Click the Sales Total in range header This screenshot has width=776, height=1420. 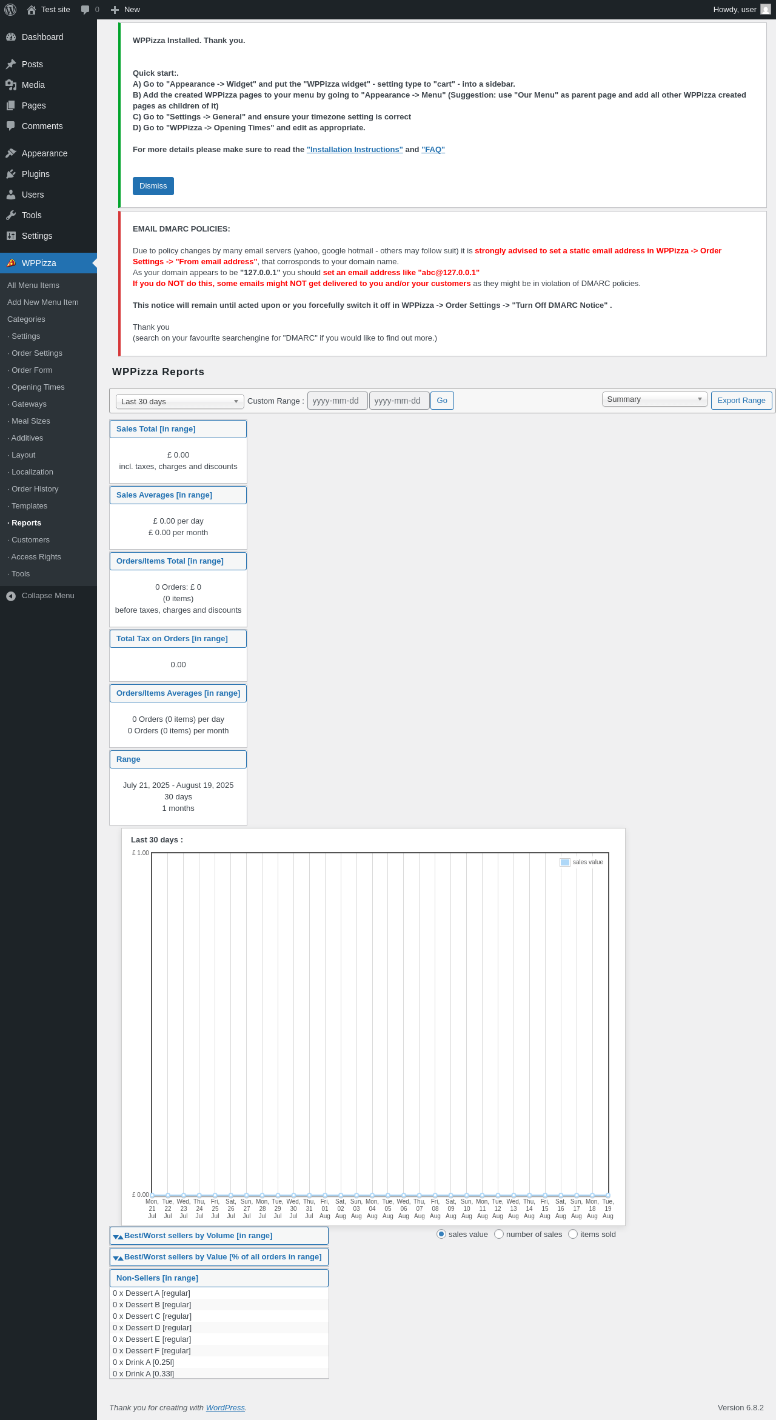[x=178, y=429]
